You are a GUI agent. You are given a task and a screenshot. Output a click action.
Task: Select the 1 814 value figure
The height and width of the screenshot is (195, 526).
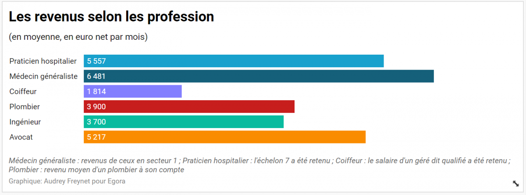[96, 91]
